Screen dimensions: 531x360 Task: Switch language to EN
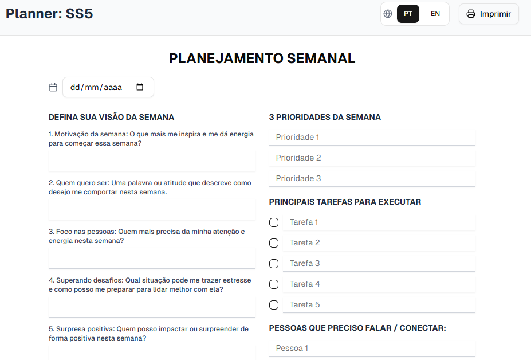point(435,14)
